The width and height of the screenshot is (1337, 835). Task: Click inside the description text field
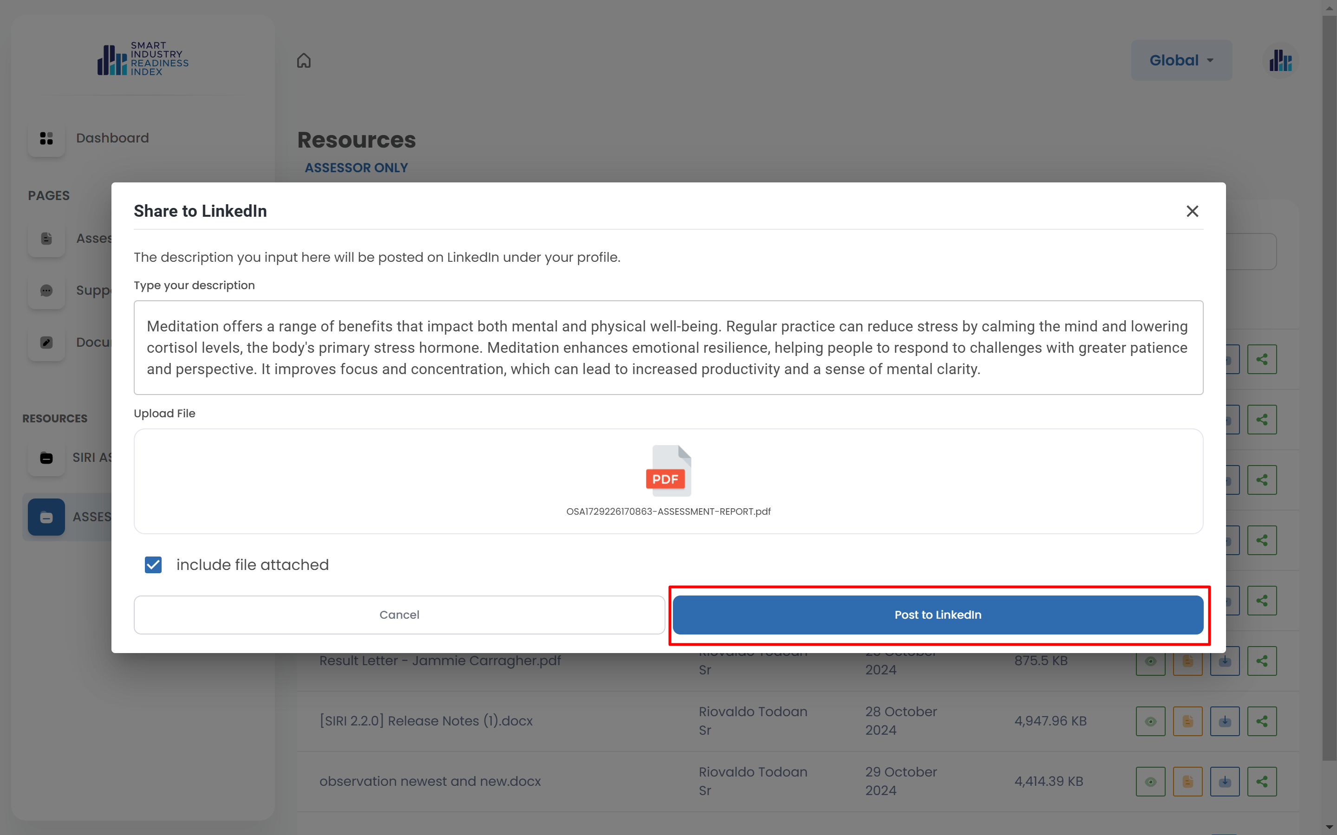coord(668,347)
